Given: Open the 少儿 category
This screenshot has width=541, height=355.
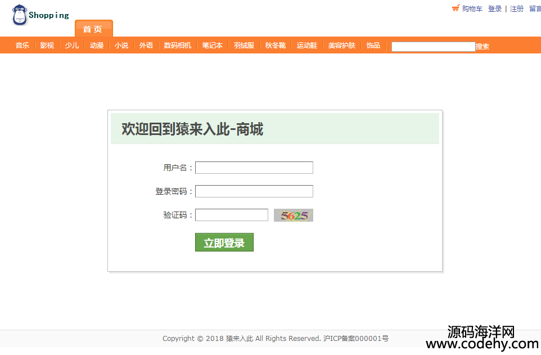Looking at the screenshot, I should tap(72, 46).
